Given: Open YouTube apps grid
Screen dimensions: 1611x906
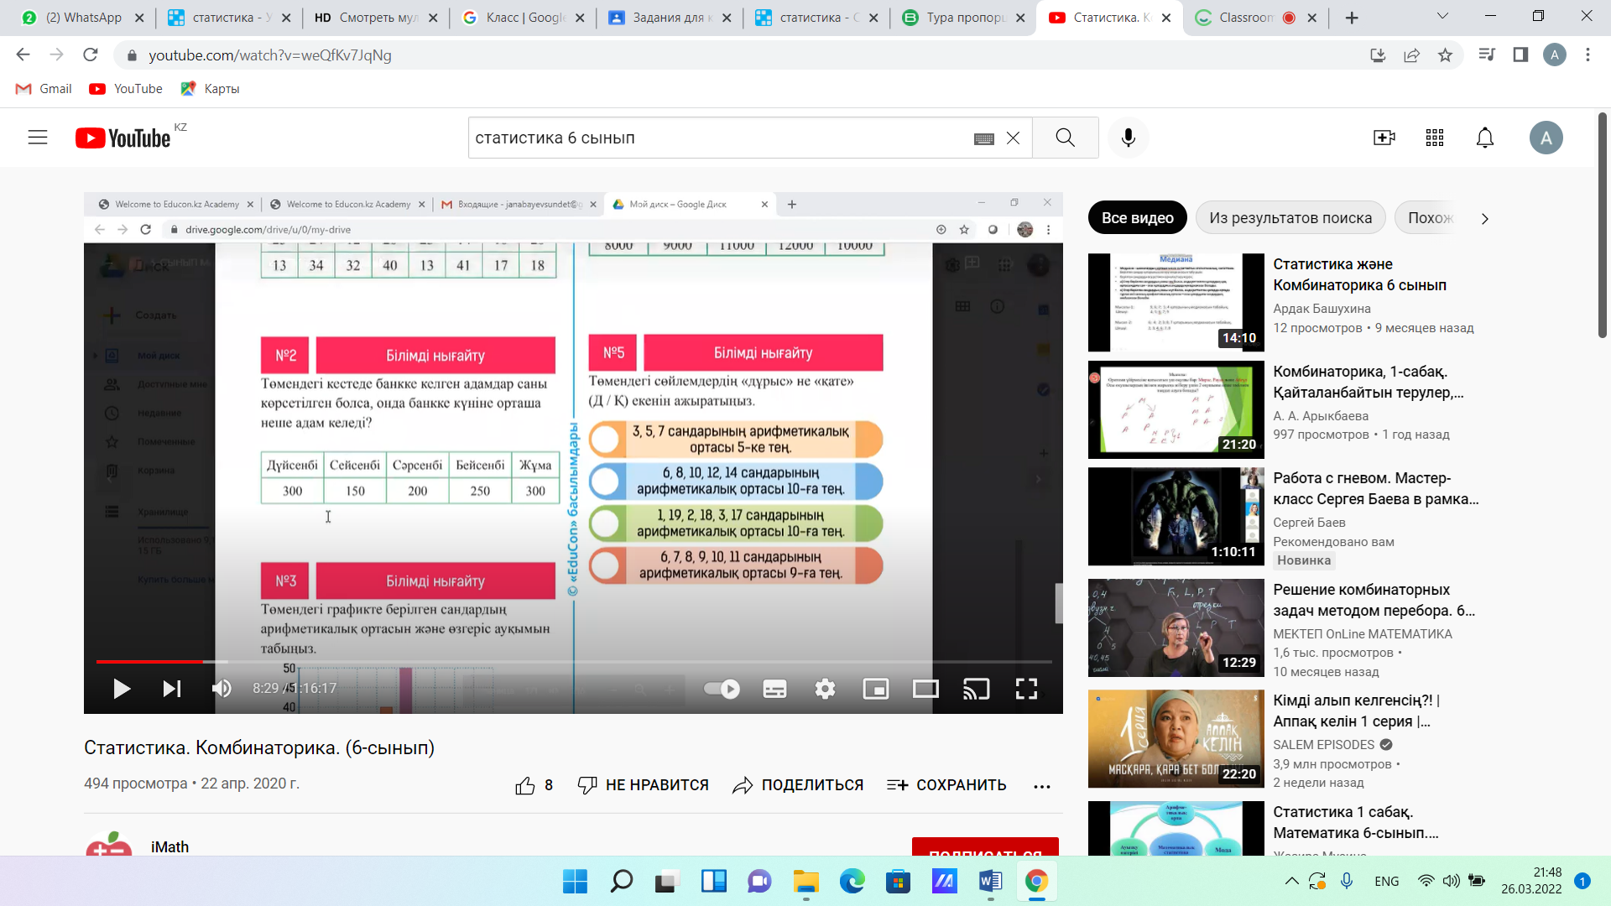Looking at the screenshot, I should 1434,138.
